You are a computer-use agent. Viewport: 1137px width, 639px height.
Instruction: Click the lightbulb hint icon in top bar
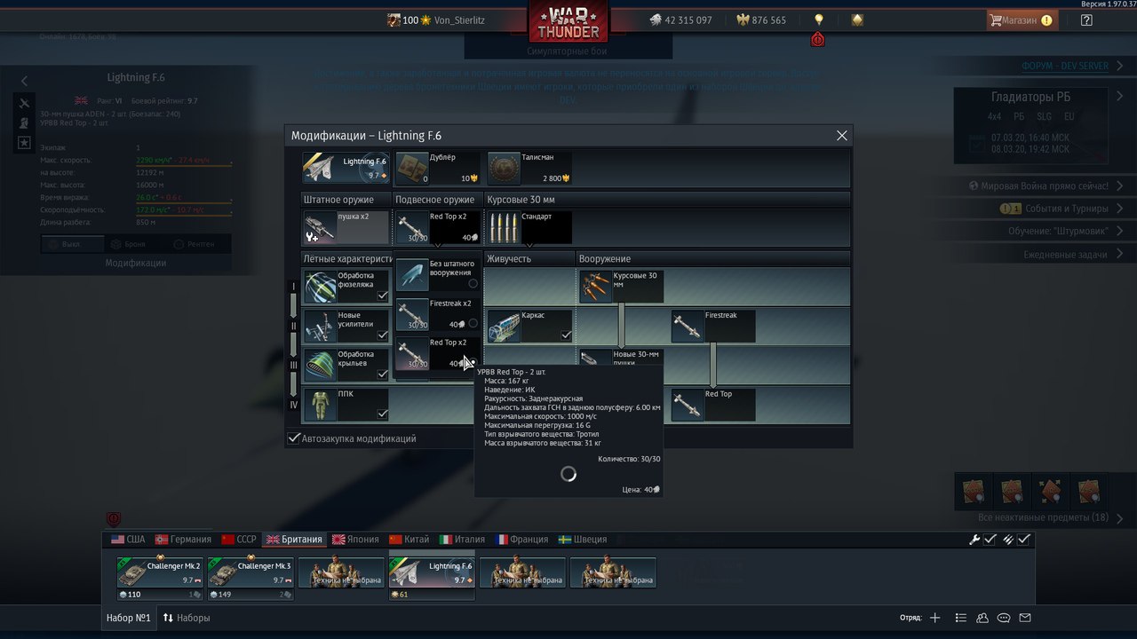click(x=819, y=20)
